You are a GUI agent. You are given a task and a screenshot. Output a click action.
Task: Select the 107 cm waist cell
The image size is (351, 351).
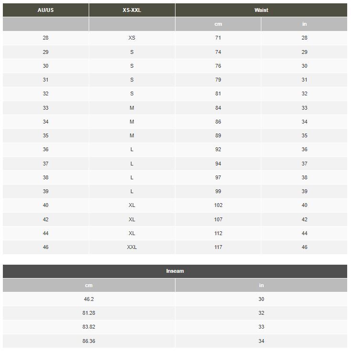218,219
